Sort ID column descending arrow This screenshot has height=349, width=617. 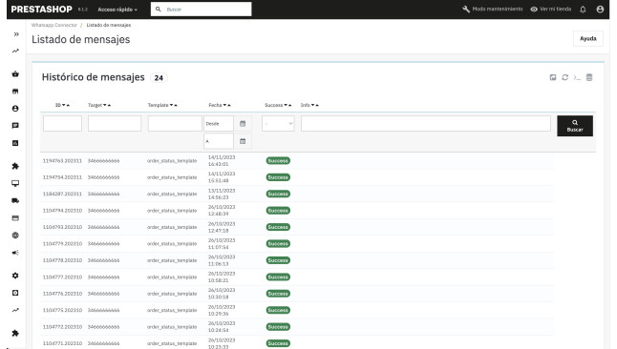click(64, 105)
